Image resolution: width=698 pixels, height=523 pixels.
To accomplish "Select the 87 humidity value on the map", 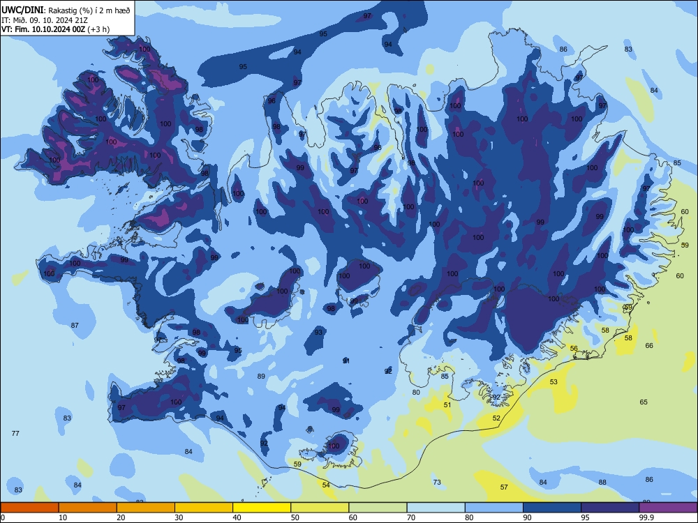I will pos(75,326).
